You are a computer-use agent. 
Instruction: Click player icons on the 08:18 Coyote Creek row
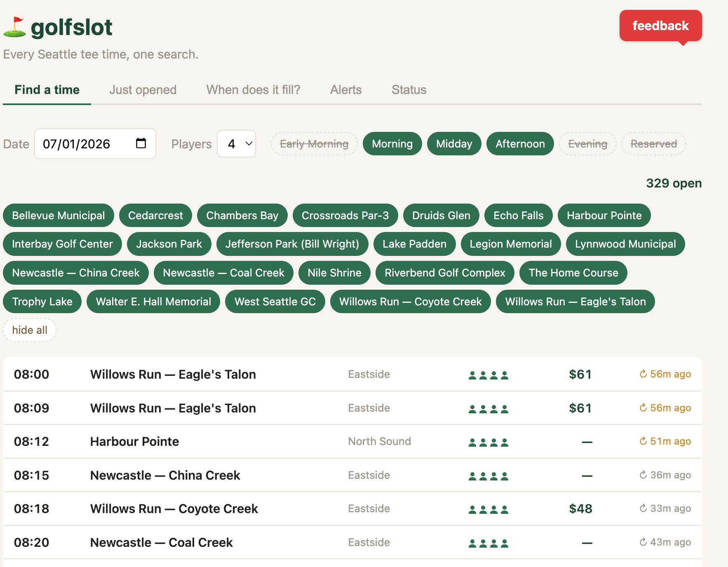coord(488,509)
